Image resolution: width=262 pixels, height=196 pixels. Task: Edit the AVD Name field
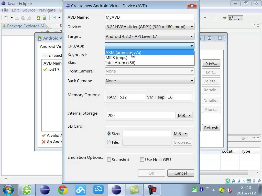coord(149,17)
